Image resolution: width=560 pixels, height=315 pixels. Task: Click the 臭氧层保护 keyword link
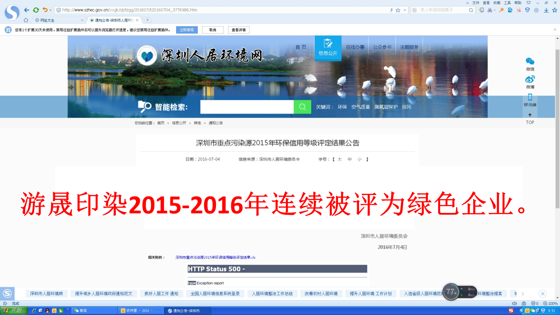(386, 107)
